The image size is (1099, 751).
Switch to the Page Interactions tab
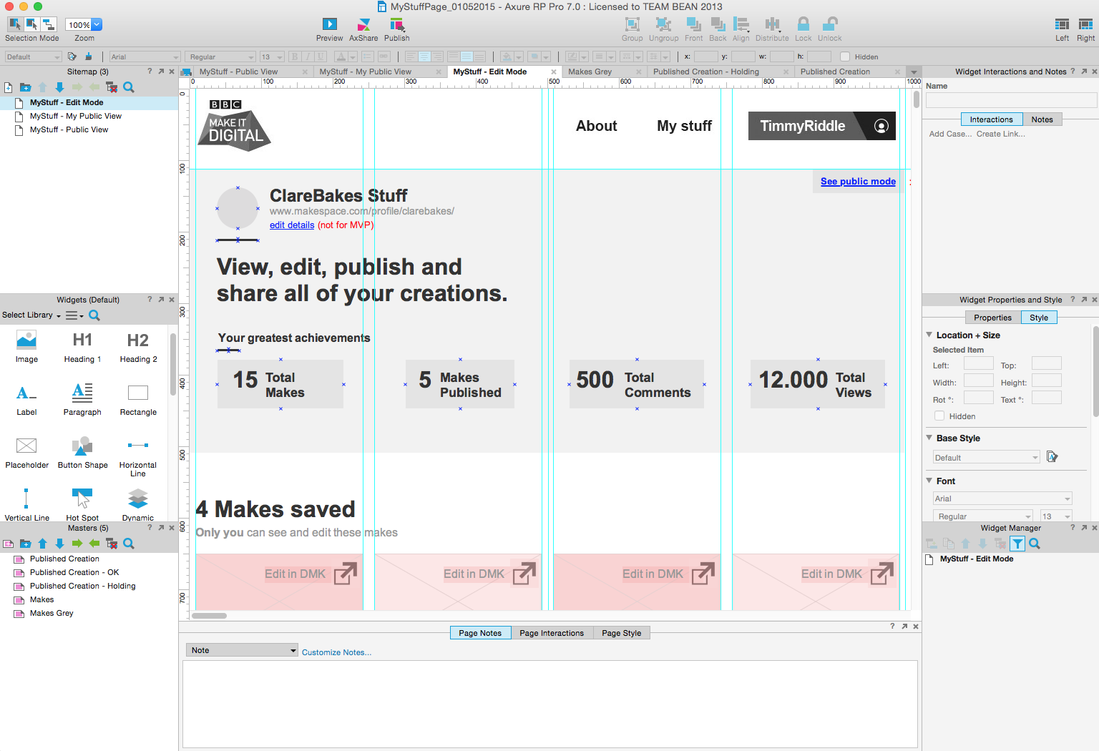click(x=551, y=633)
